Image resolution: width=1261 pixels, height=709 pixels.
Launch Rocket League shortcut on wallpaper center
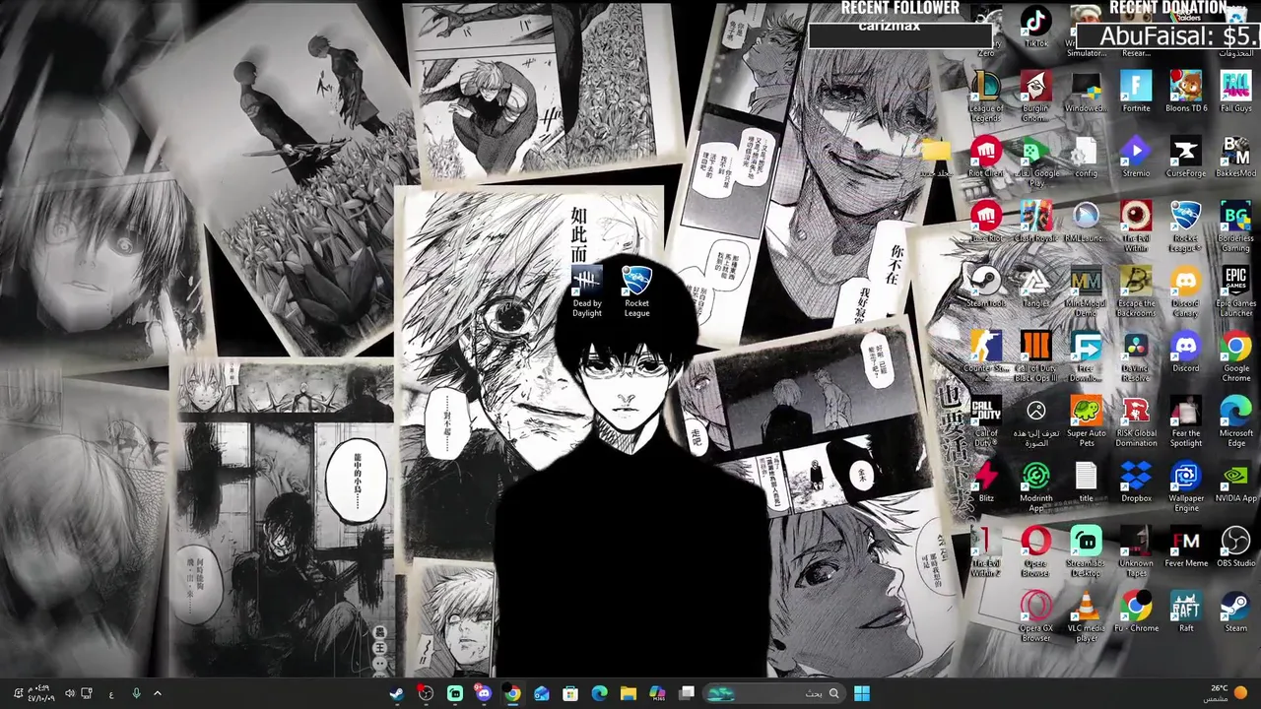[636, 291]
